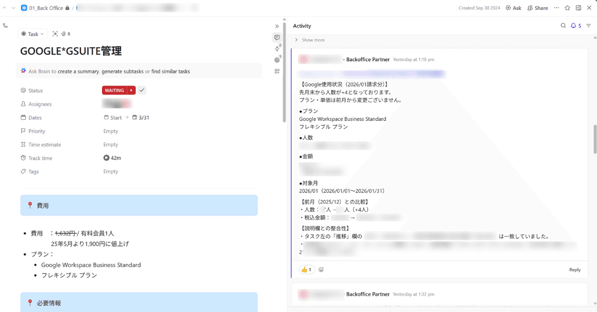Click 'Yesterday at 1:32 pm' timestamp

[x=413, y=294]
